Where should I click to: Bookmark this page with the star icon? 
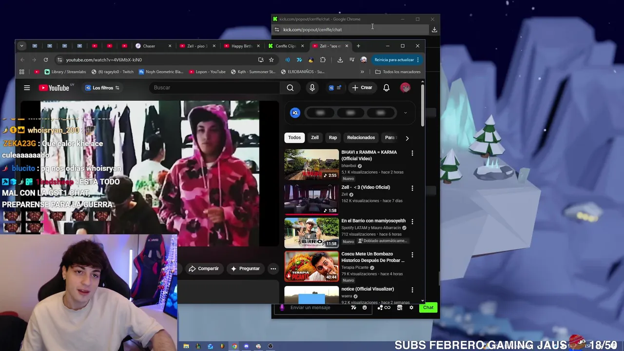point(271,59)
